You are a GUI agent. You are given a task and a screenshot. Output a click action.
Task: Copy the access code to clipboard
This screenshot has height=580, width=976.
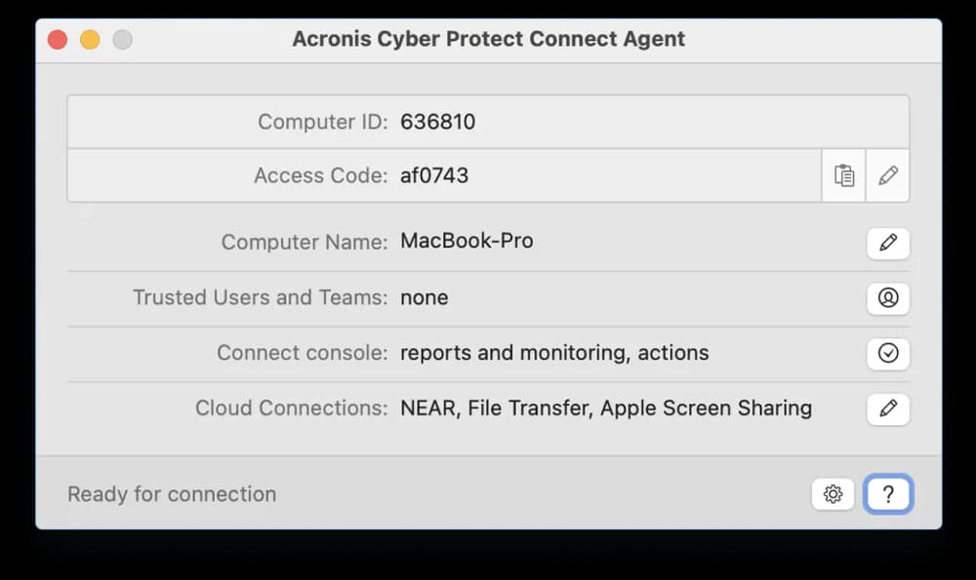(843, 175)
